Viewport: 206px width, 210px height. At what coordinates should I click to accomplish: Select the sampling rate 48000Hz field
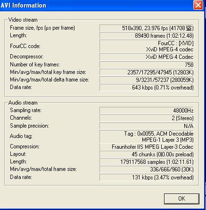147,111
